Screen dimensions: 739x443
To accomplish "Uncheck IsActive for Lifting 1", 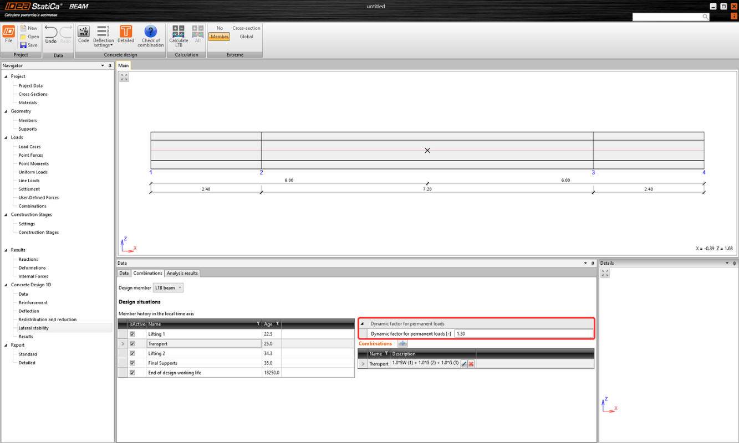I will (x=132, y=334).
